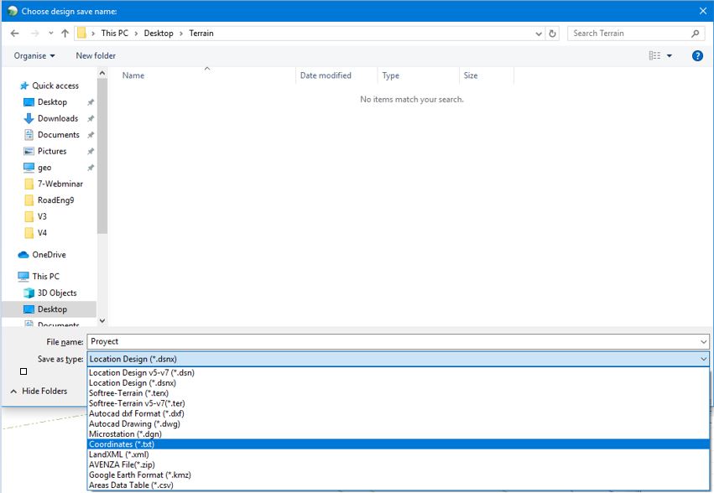The width and height of the screenshot is (714, 493).
Task: Open Quick access in sidebar
Action: [x=50, y=86]
